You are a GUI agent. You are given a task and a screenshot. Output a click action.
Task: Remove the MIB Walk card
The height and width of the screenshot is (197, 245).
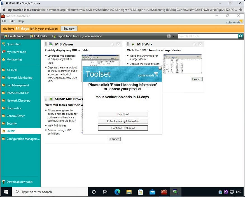coord(200,44)
